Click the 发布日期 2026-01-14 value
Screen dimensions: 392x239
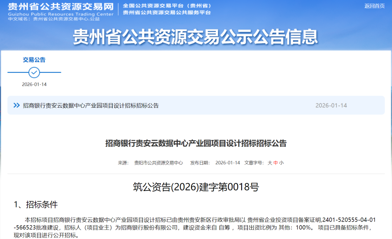pos(228,163)
